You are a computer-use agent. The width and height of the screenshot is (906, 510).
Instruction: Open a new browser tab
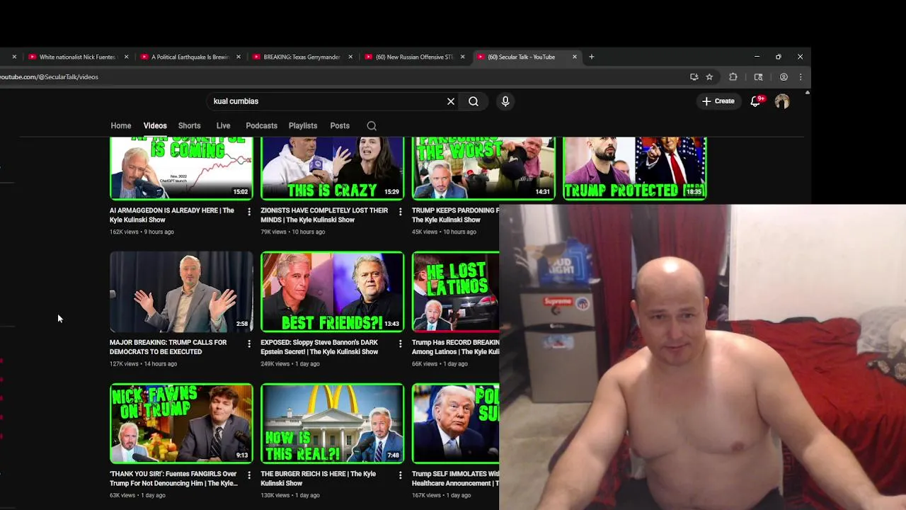[x=592, y=57]
